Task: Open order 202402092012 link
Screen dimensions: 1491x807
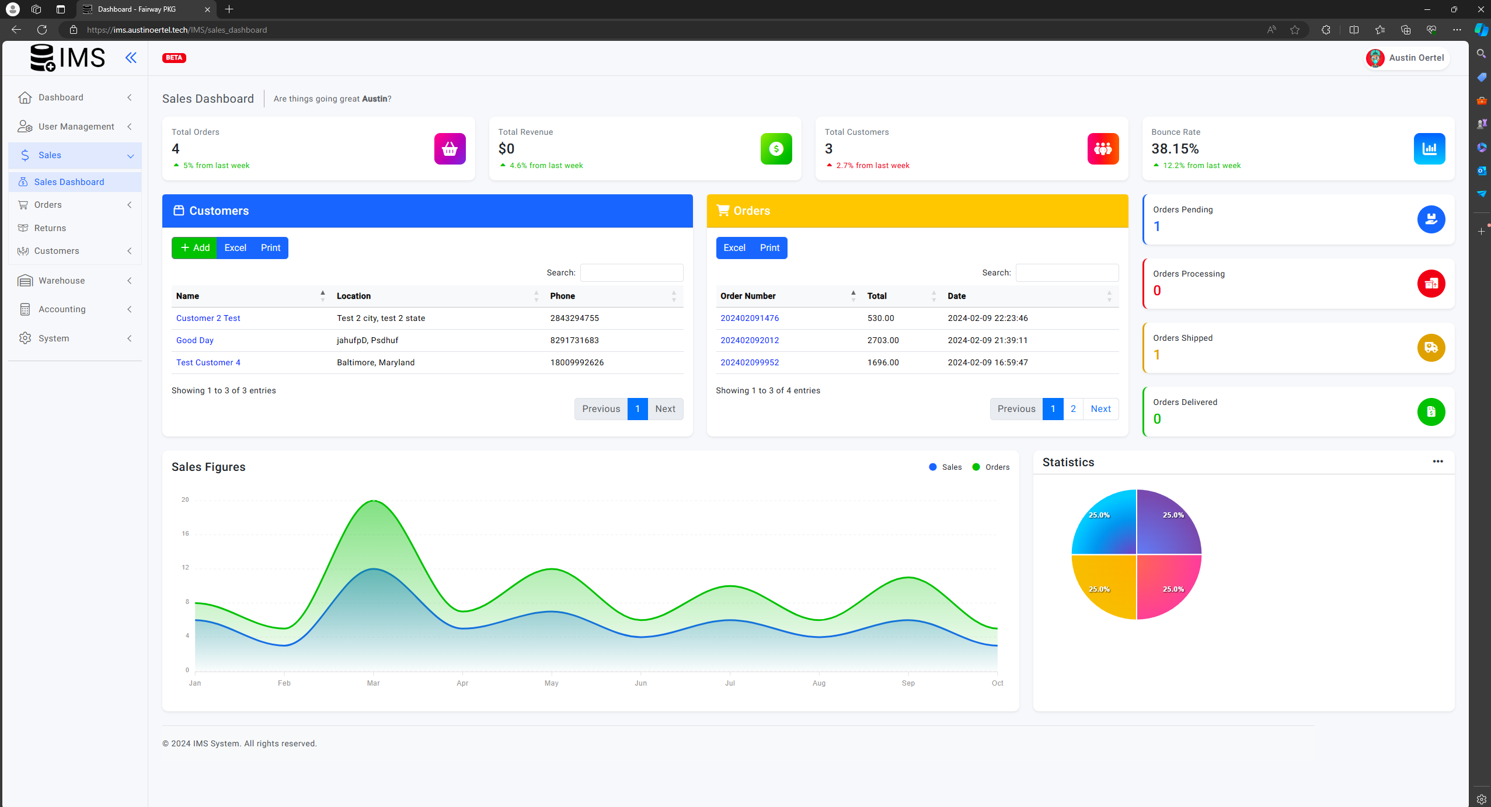Action: 750,340
